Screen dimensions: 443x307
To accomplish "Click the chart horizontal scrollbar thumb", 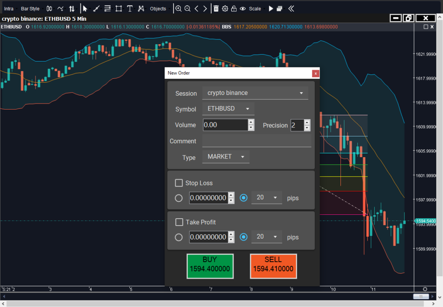I will (421, 296).
